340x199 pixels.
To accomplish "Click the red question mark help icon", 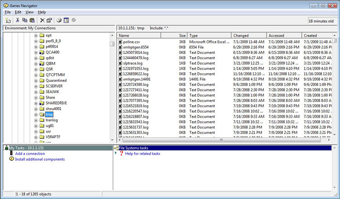I will pos(121,153).
